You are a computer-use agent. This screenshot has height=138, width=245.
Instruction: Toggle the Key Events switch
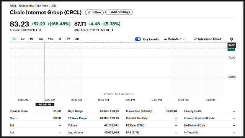click(x=138, y=39)
